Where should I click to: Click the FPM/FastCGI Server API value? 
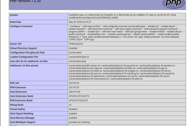point(76,44)
